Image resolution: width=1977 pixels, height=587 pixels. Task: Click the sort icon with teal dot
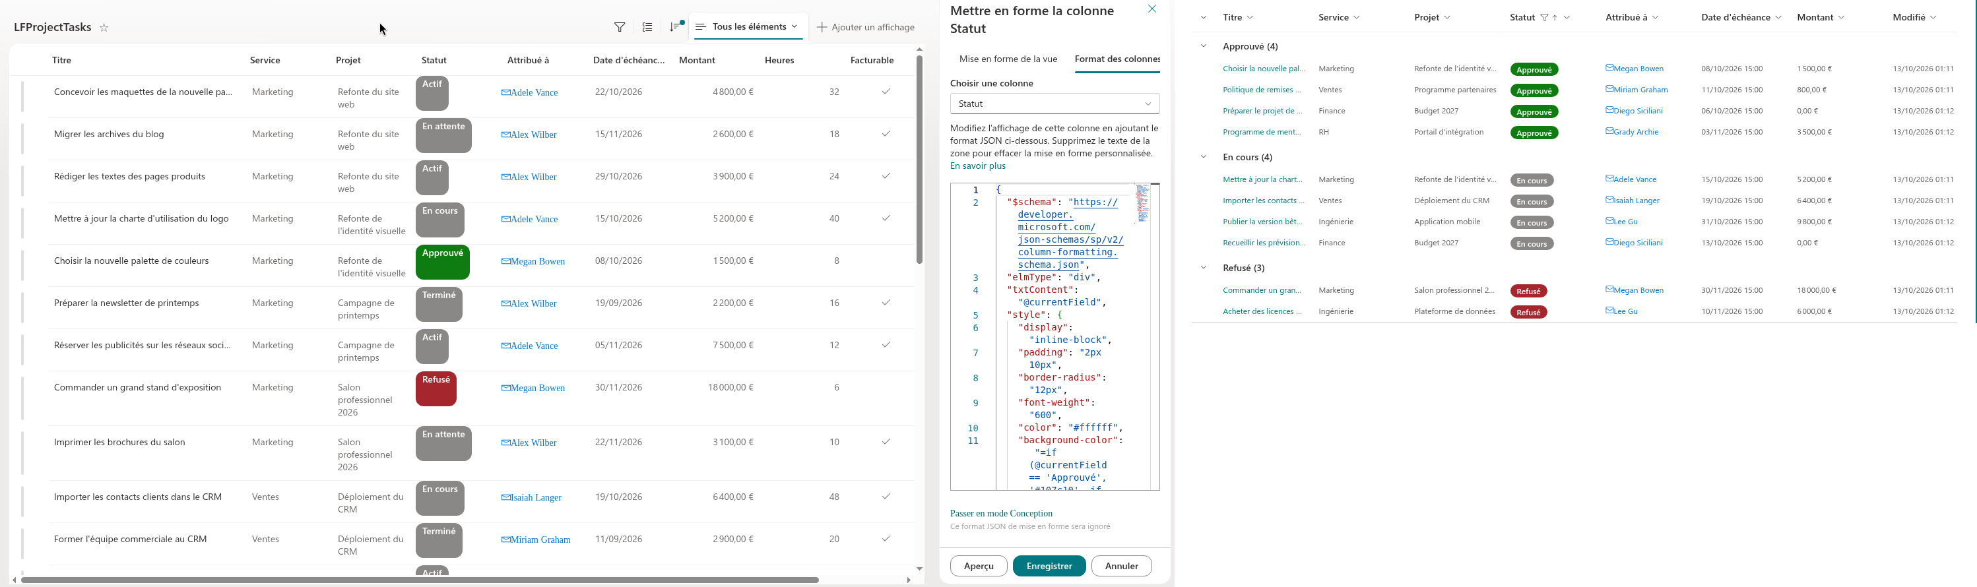point(675,27)
